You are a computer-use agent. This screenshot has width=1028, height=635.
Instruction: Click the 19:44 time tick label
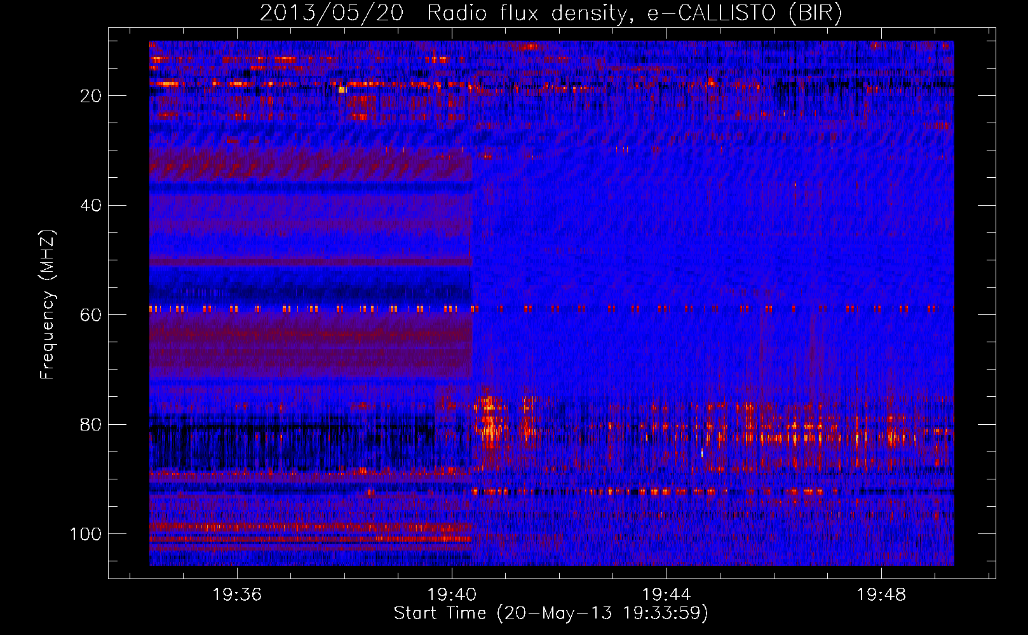pyautogui.click(x=666, y=595)
